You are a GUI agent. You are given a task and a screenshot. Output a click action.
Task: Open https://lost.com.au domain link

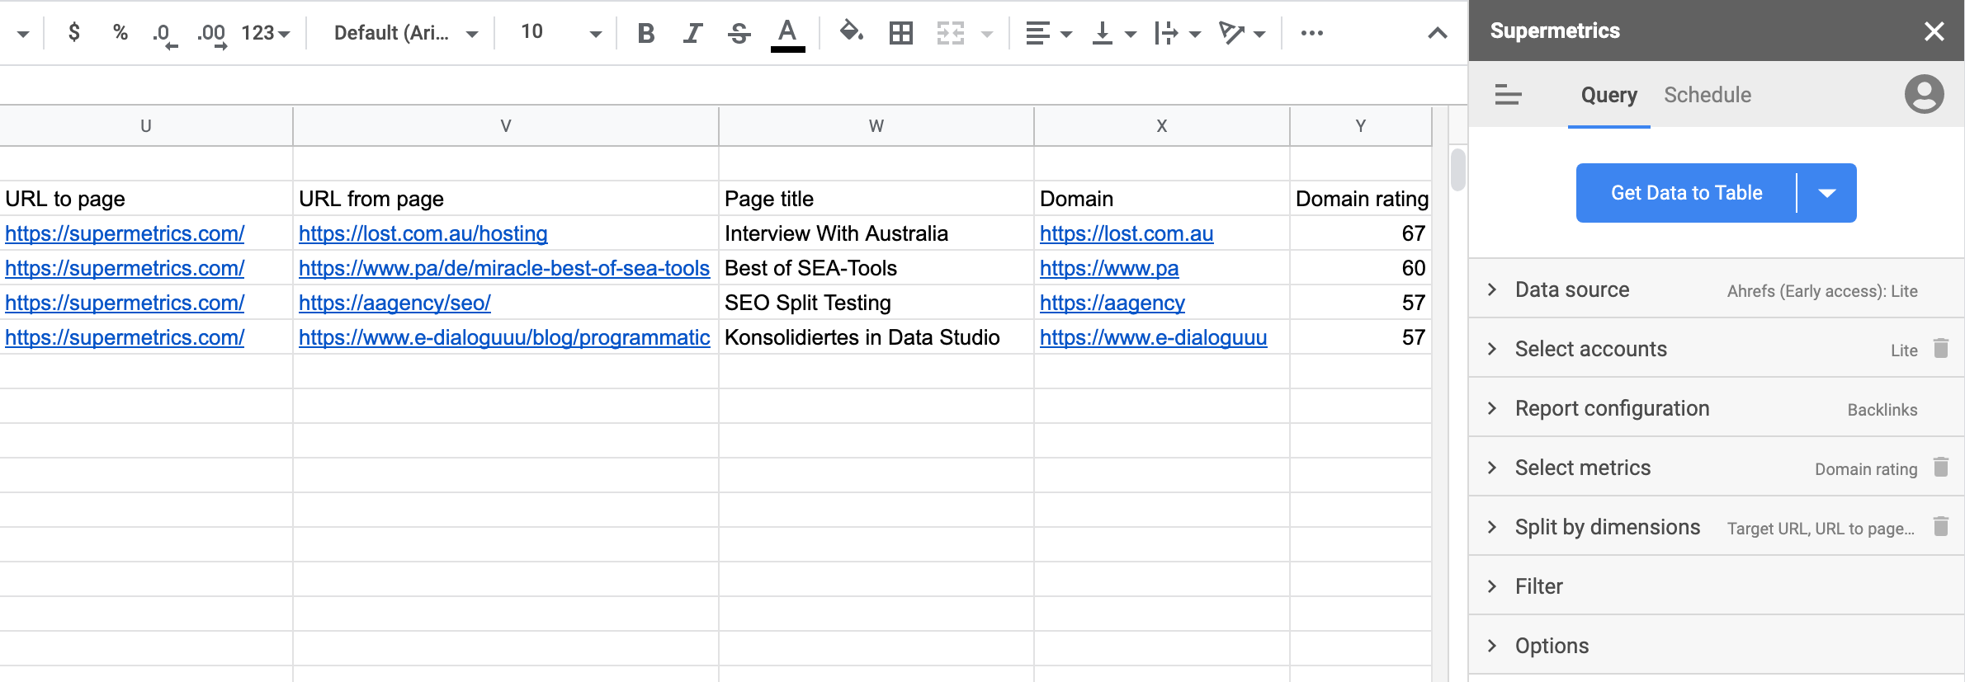coord(1127,233)
